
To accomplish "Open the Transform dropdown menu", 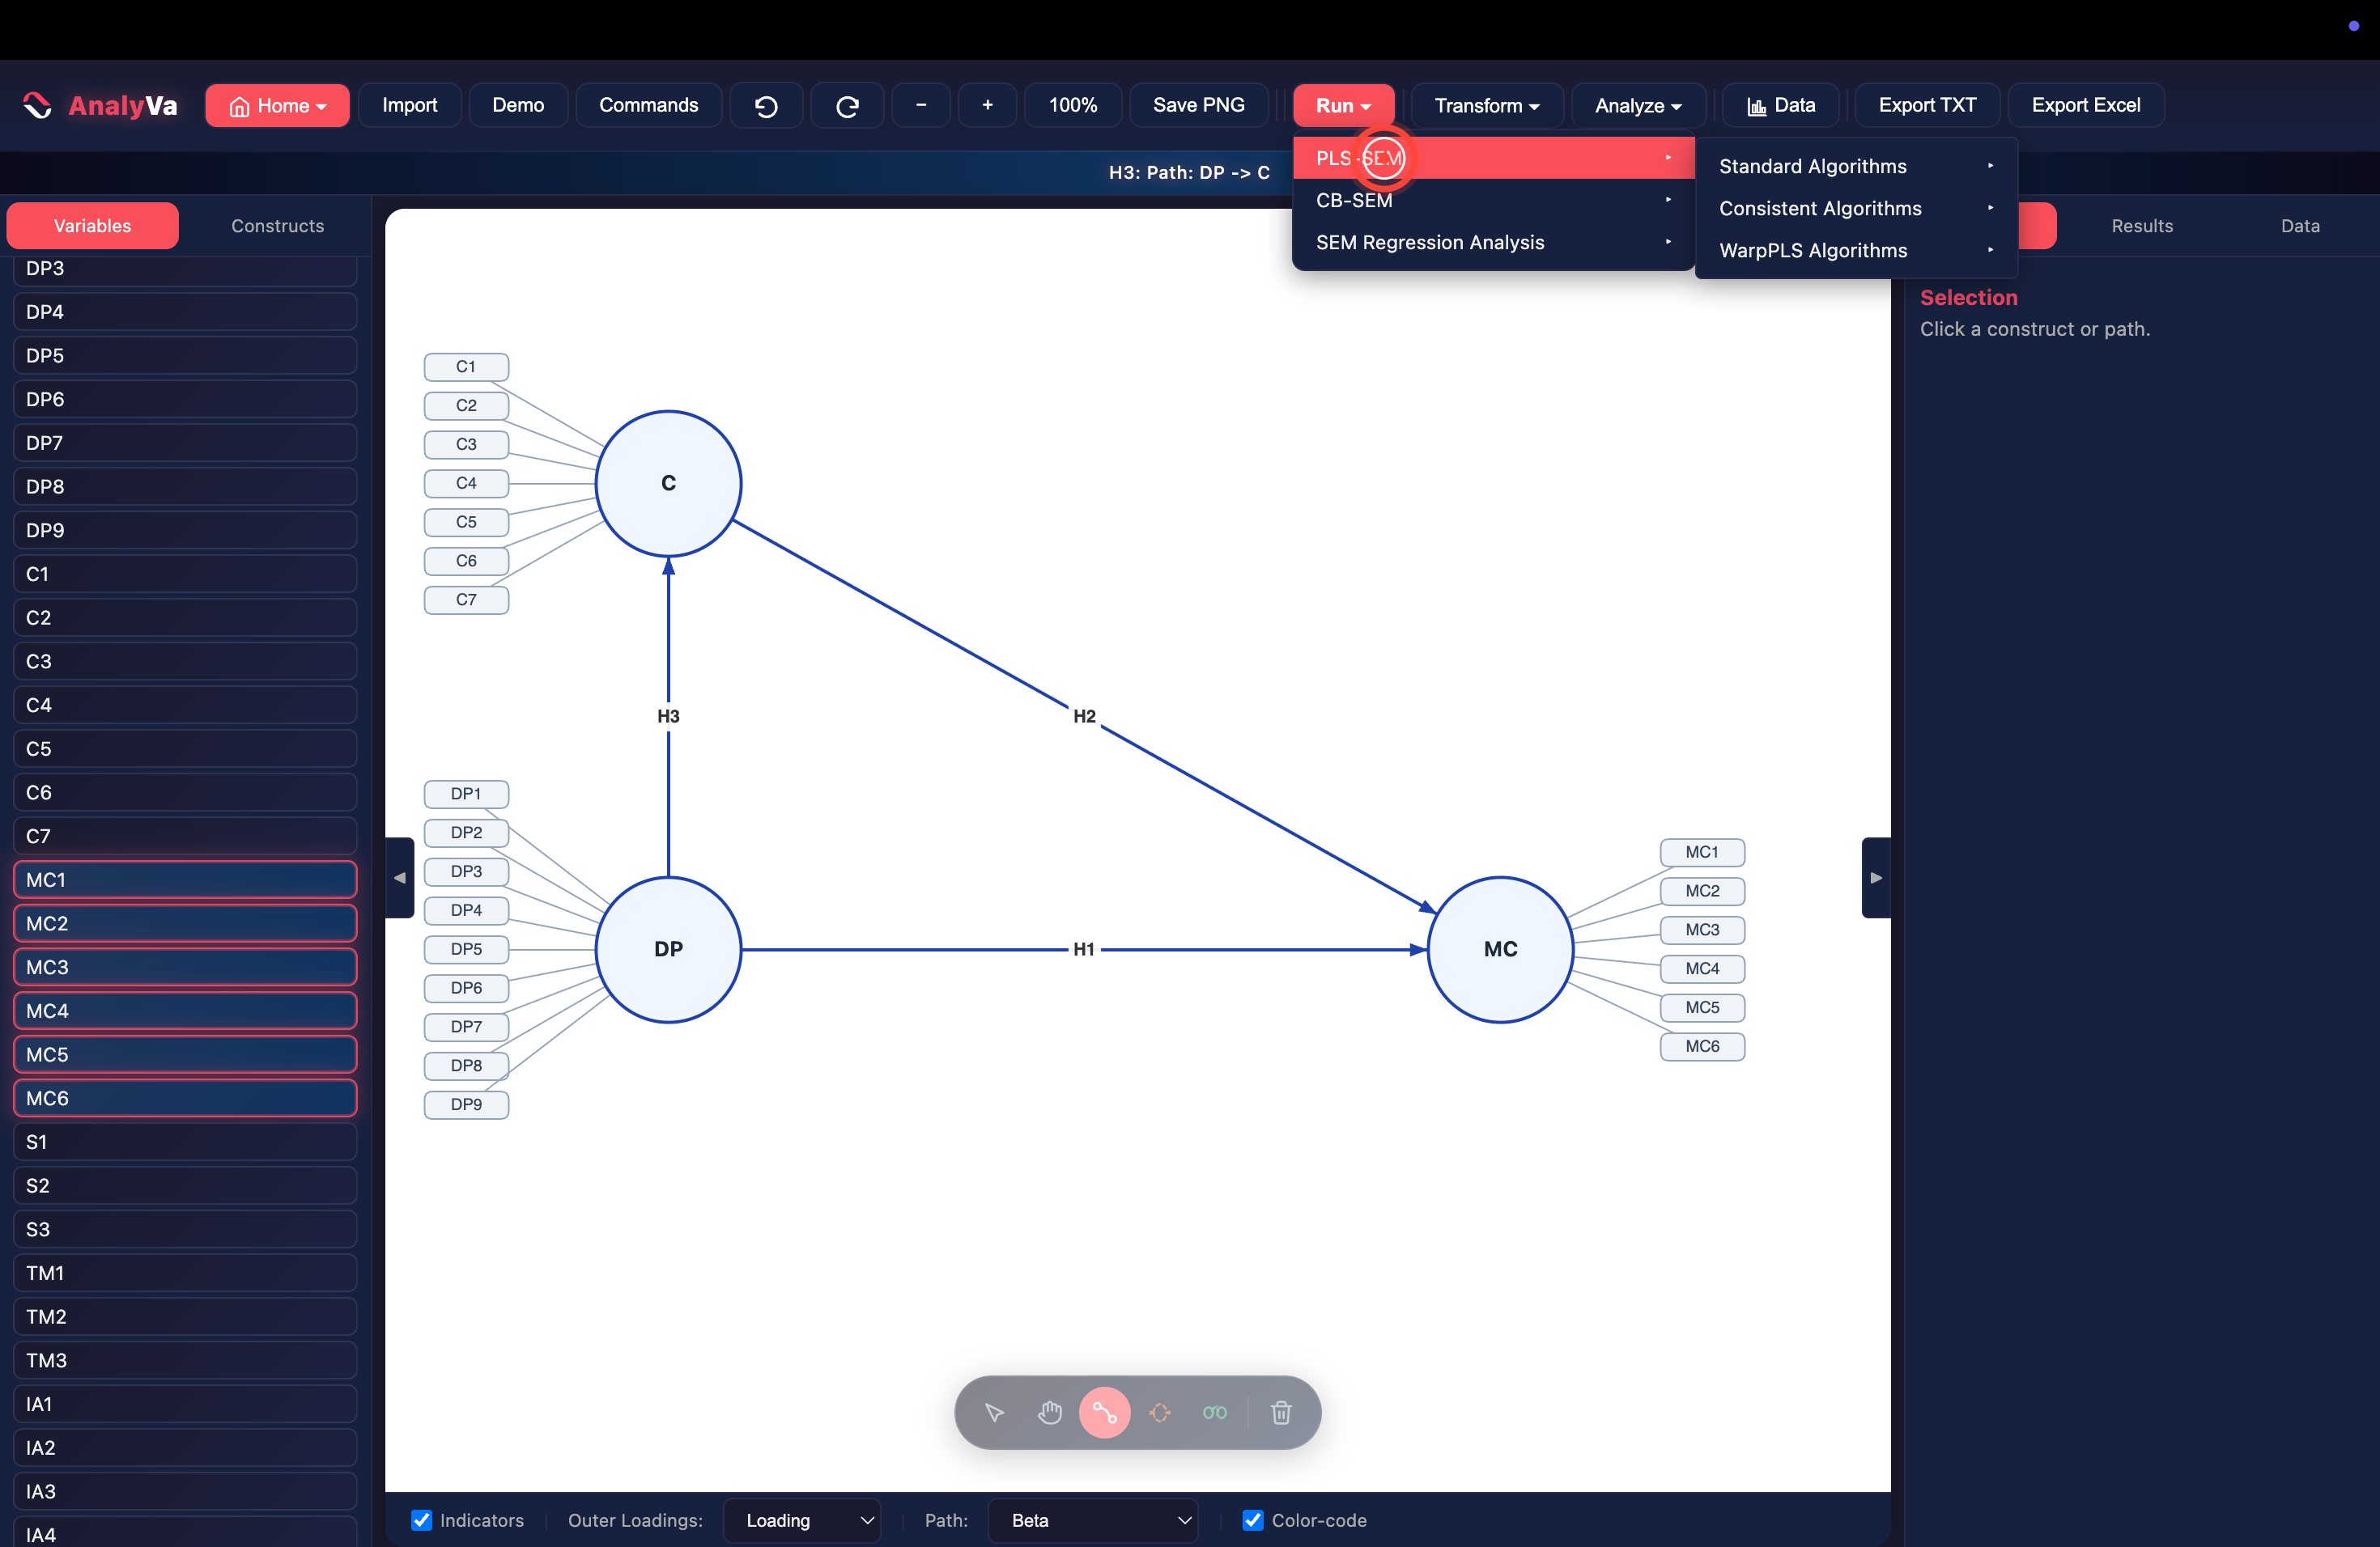I will [x=1487, y=106].
